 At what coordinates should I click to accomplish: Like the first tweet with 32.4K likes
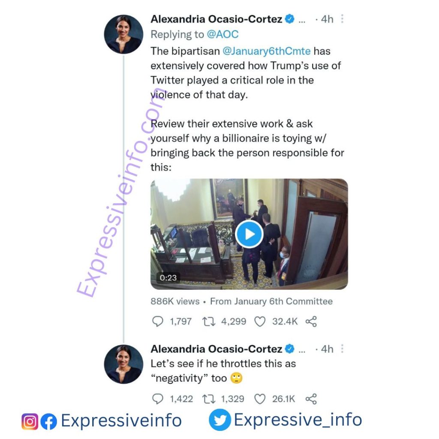click(259, 322)
